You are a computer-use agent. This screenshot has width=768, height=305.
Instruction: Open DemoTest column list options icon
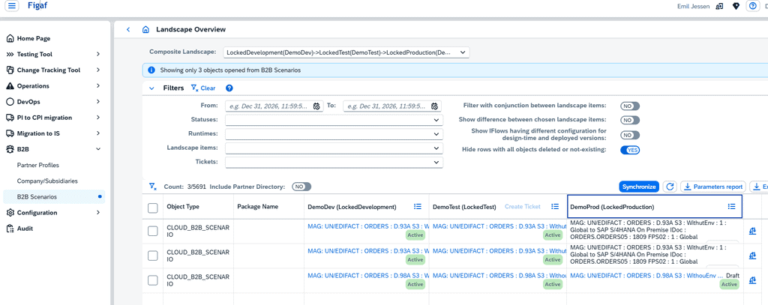556,207
